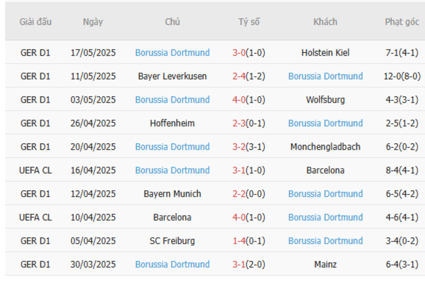
Task: Click the Holstein Kiel team name
Action: point(325,52)
